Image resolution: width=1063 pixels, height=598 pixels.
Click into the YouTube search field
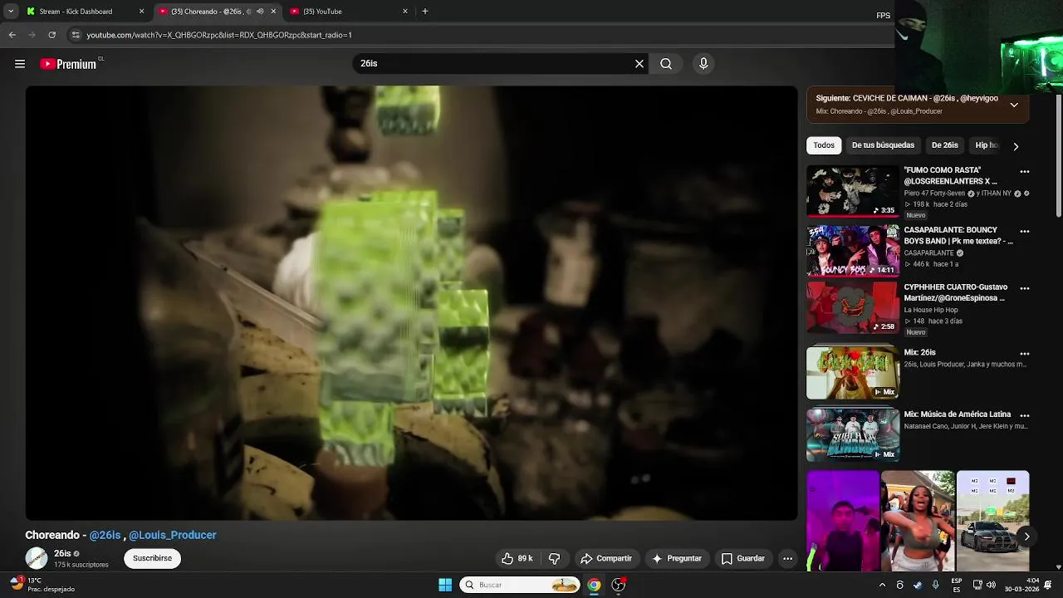tap(494, 64)
